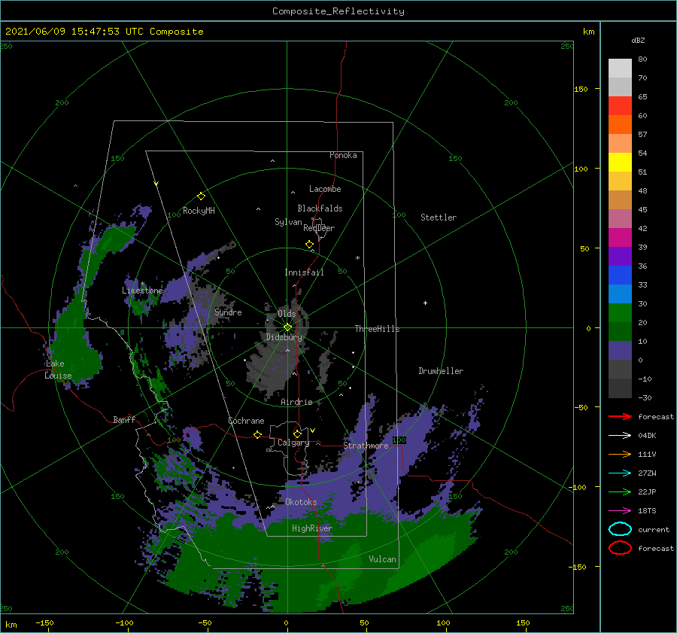Click the 04DK legend text
Viewport: 677px width, 633px height.
[x=647, y=436]
